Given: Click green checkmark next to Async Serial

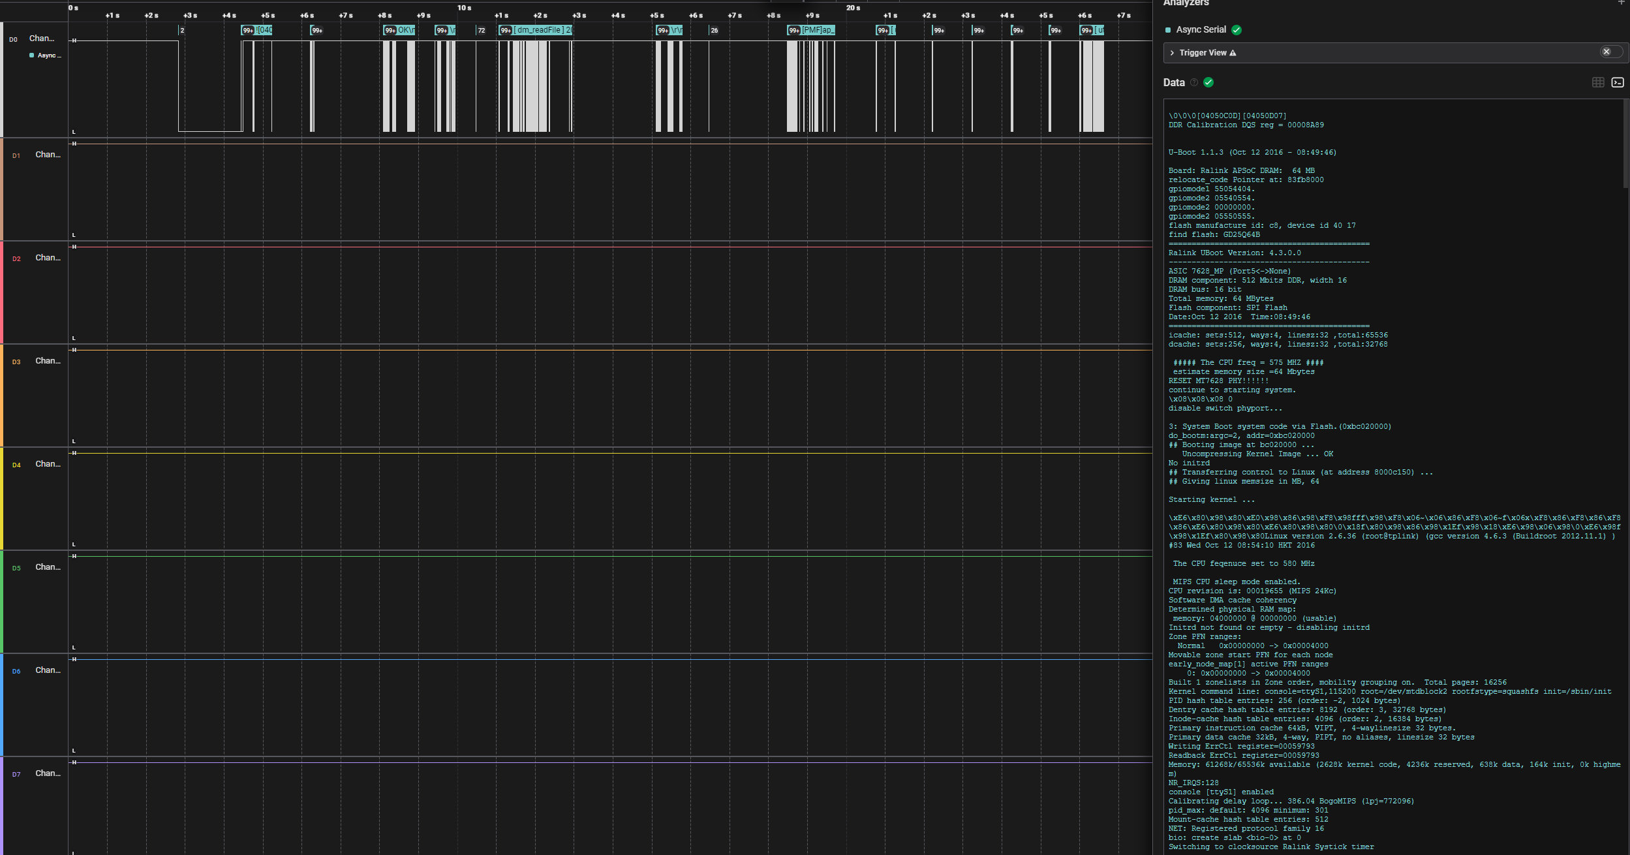Looking at the screenshot, I should (1237, 30).
